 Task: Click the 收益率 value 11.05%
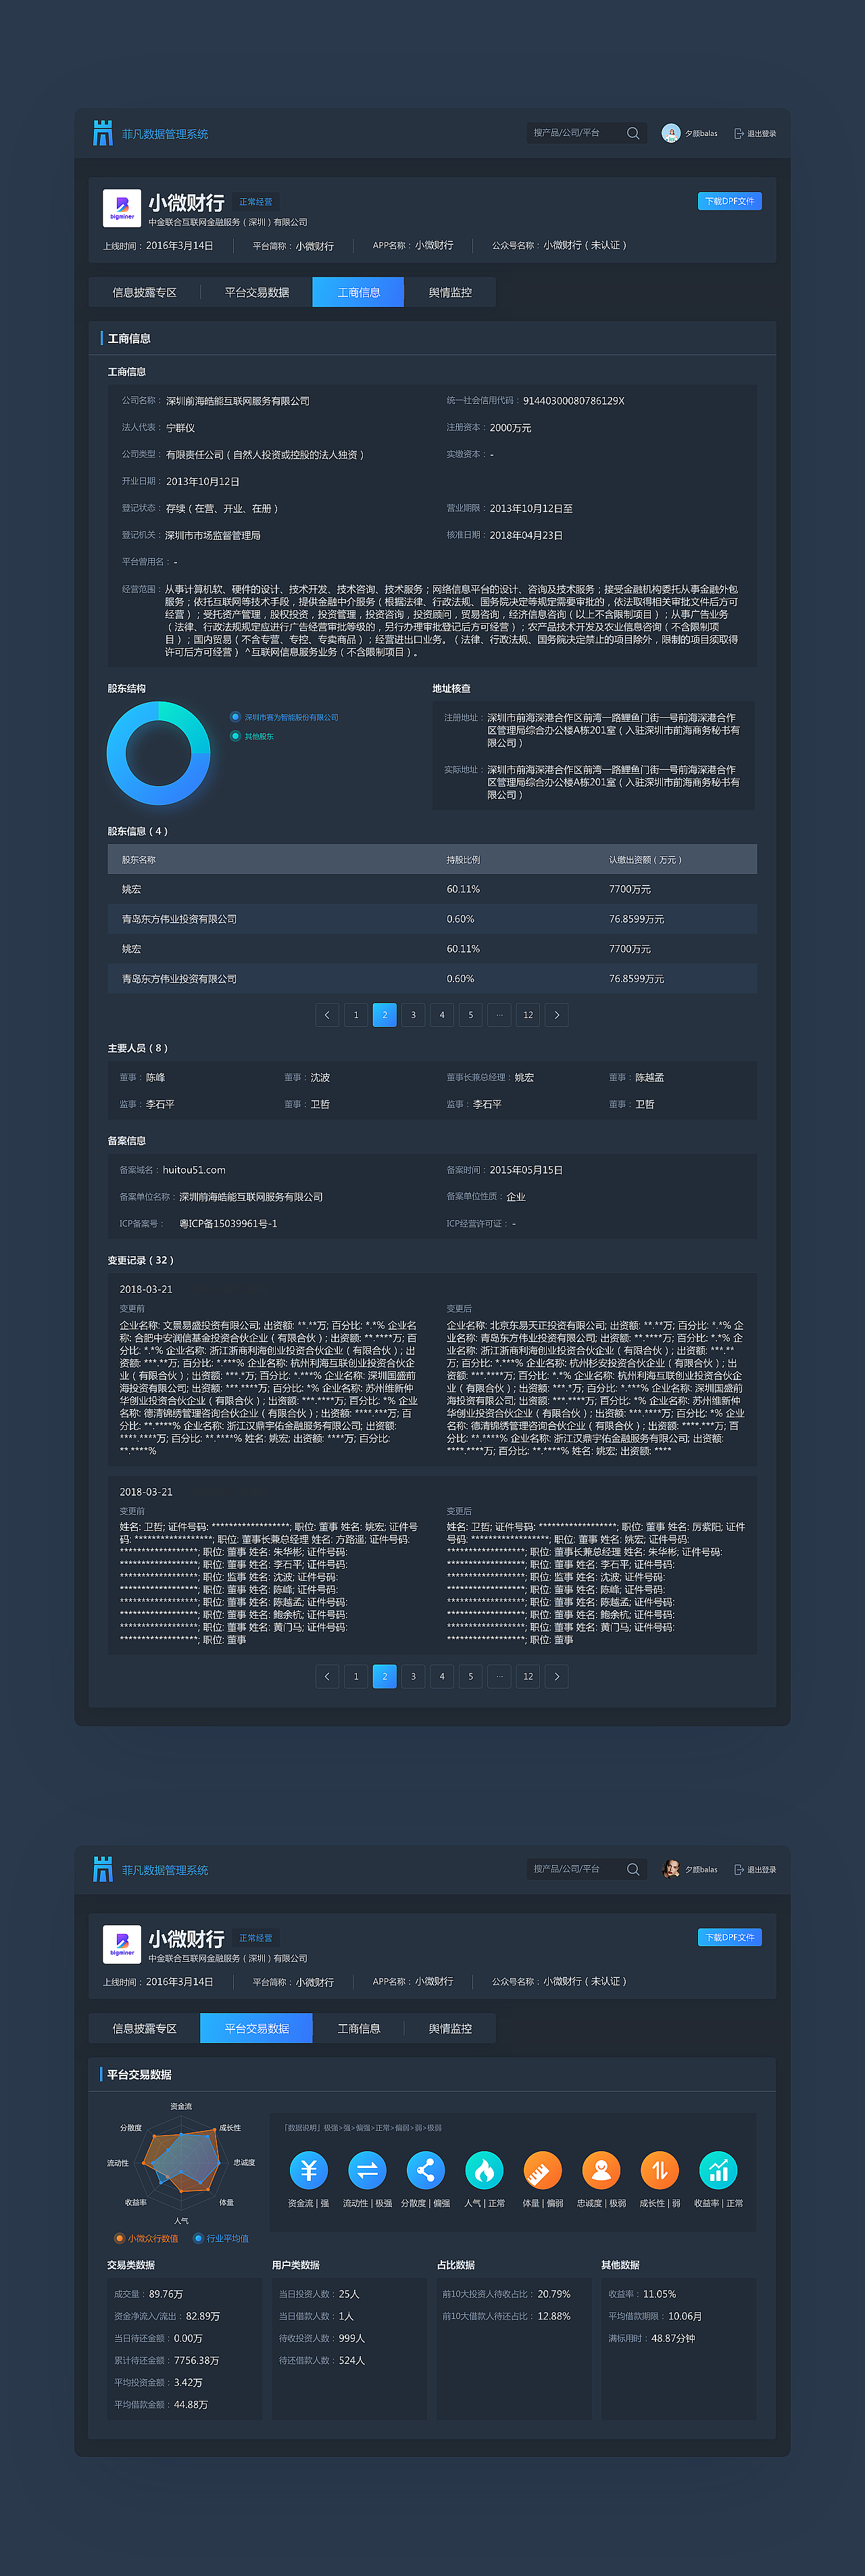pos(660,2294)
